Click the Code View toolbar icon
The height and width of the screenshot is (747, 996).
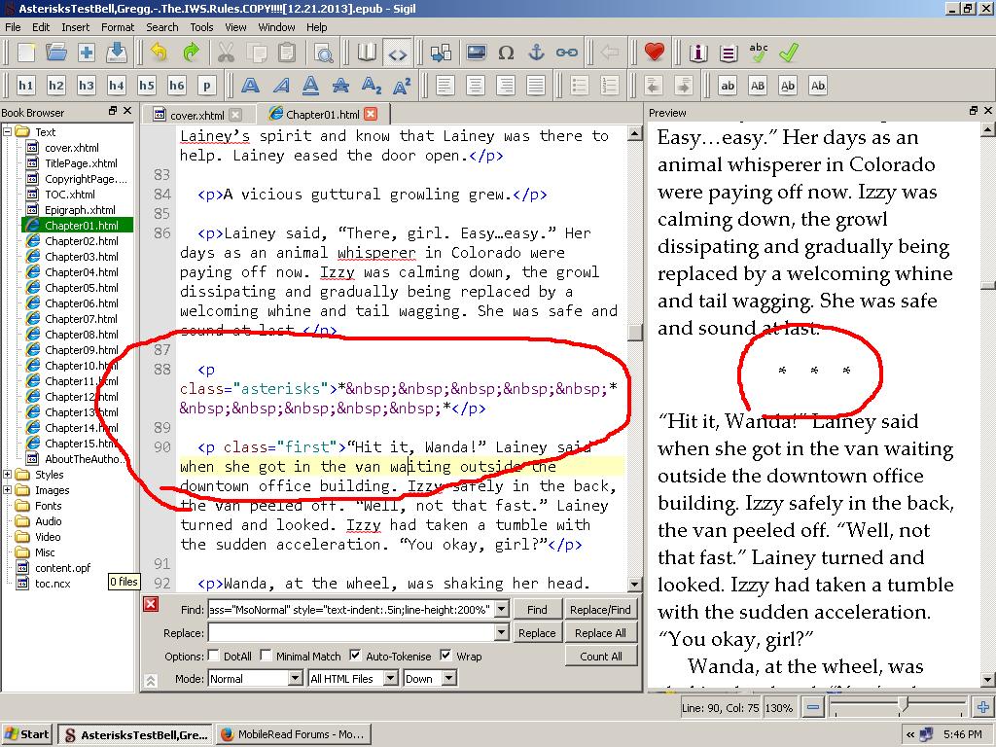tap(397, 53)
